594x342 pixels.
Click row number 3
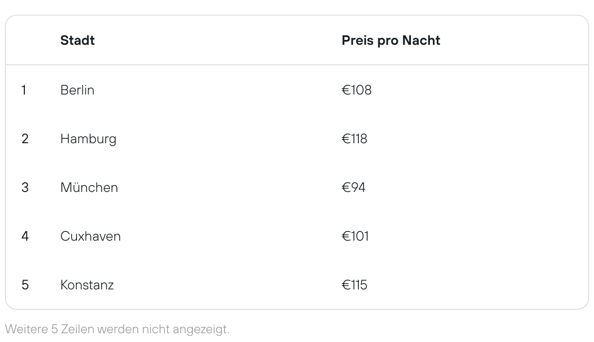(25, 188)
